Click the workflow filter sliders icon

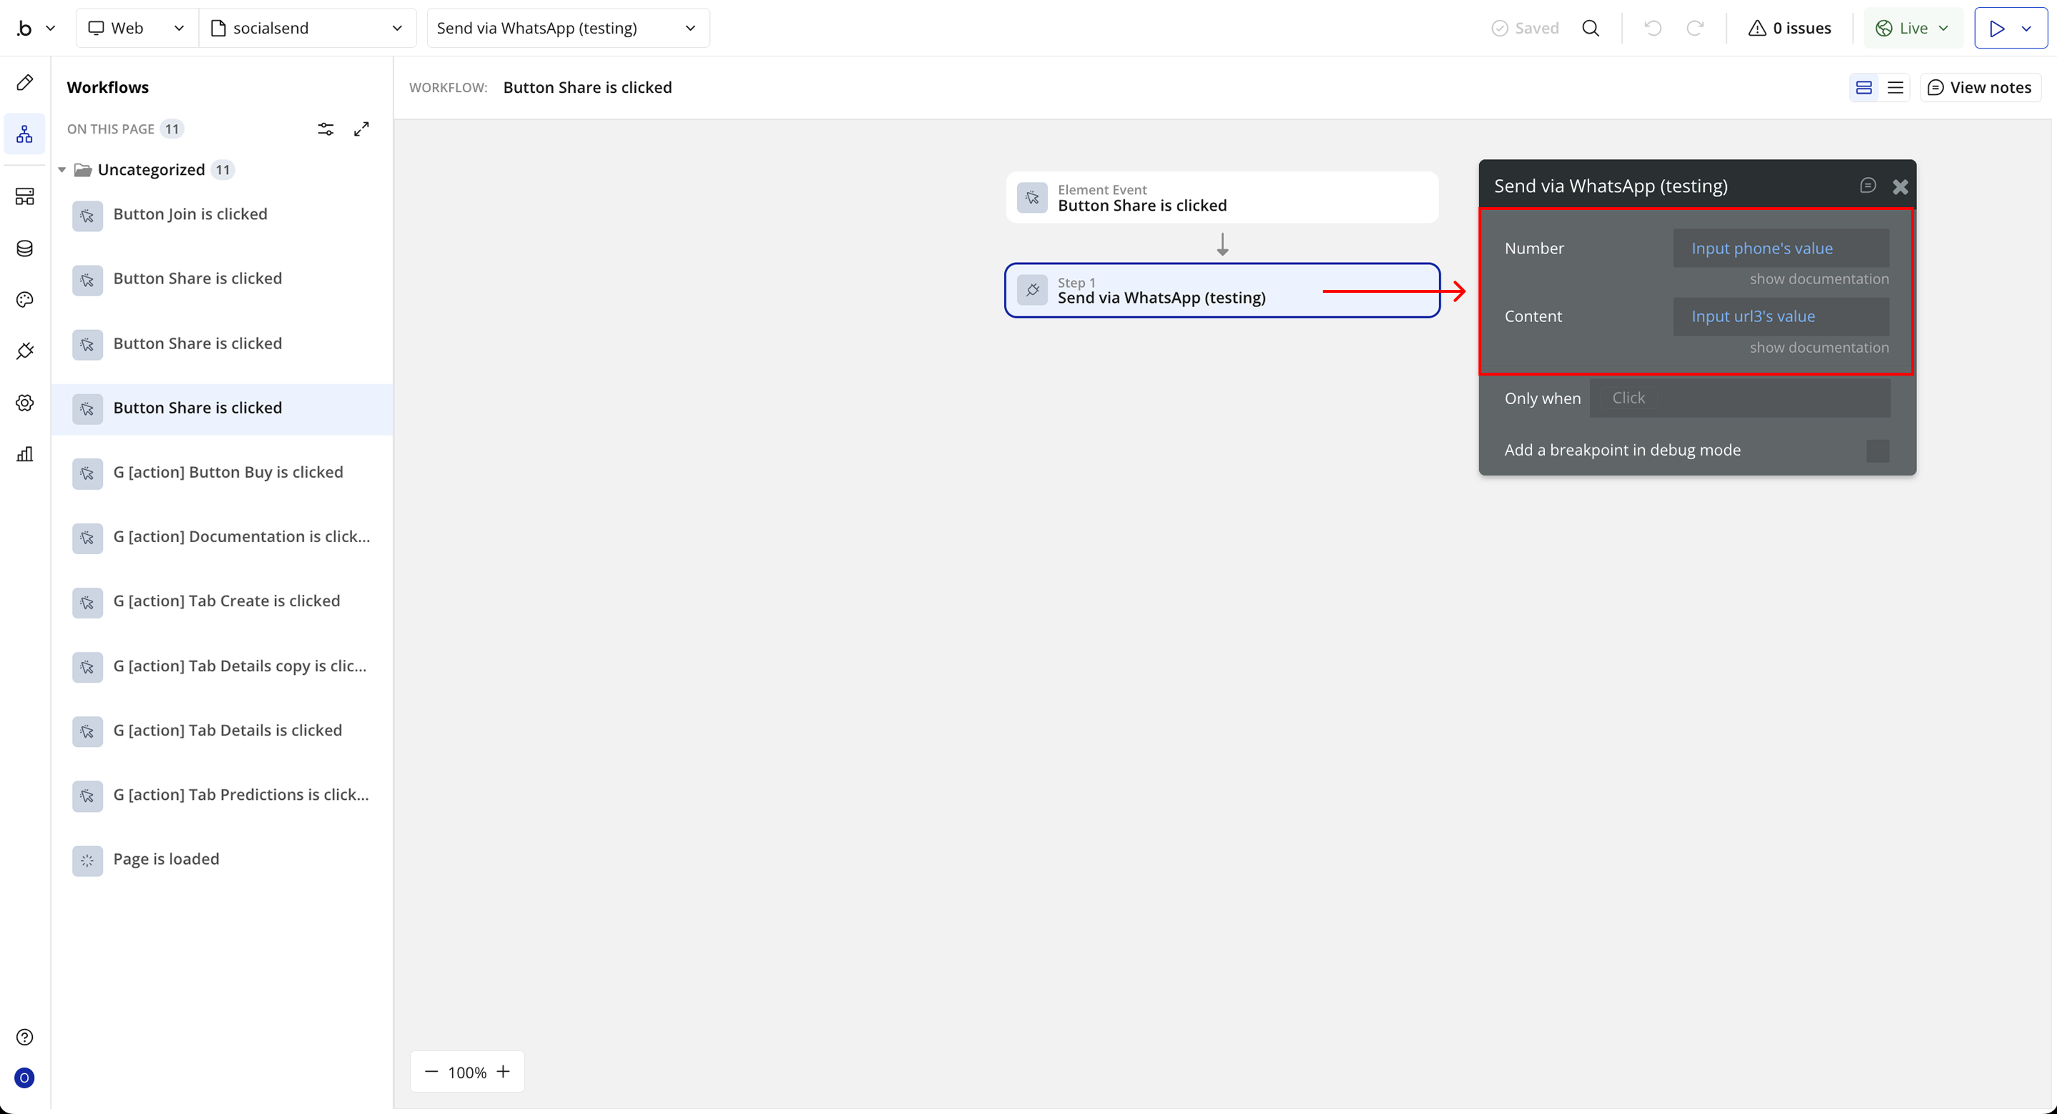[326, 129]
